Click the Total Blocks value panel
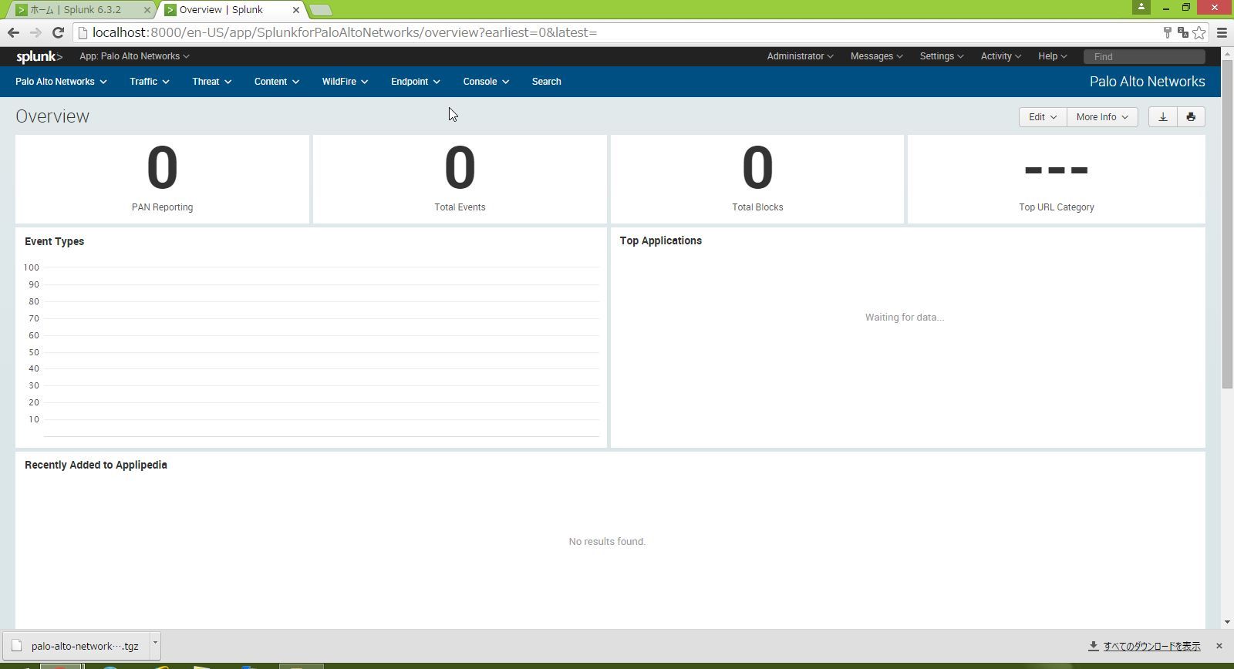Image resolution: width=1234 pixels, height=669 pixels. (x=757, y=180)
